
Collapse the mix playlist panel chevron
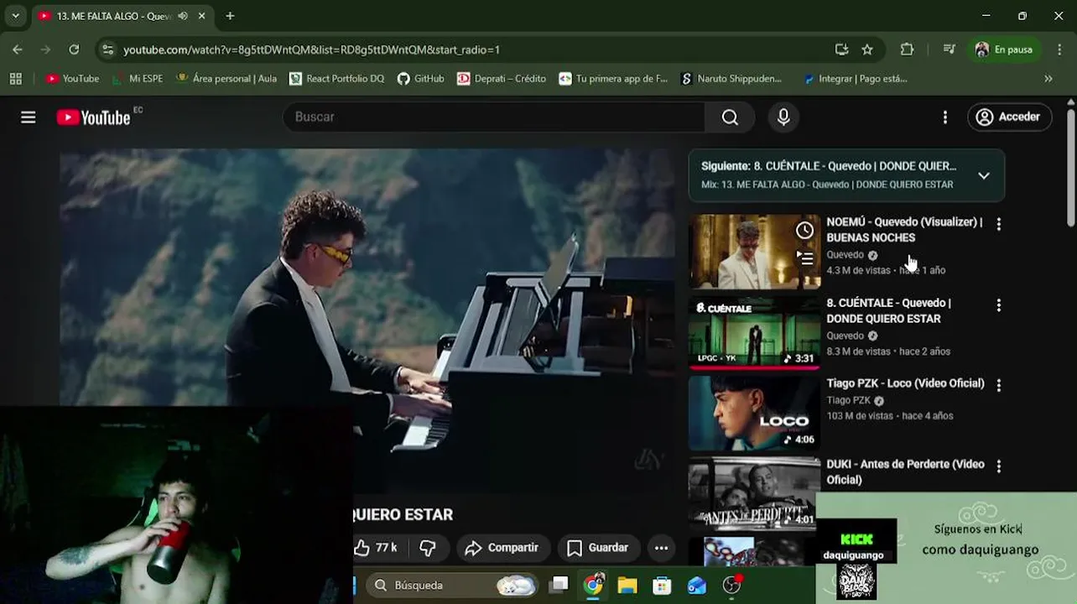[984, 175]
